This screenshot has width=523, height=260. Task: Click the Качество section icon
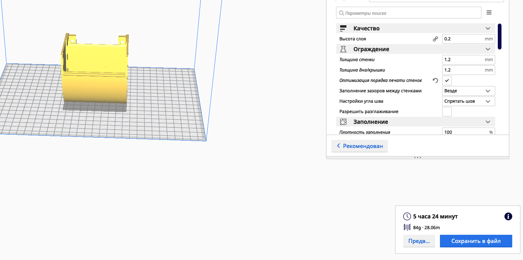[343, 29]
